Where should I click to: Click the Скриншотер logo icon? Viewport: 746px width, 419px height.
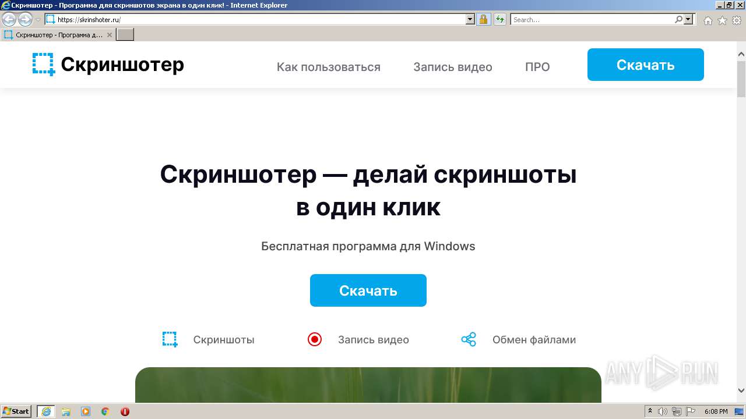click(44, 64)
